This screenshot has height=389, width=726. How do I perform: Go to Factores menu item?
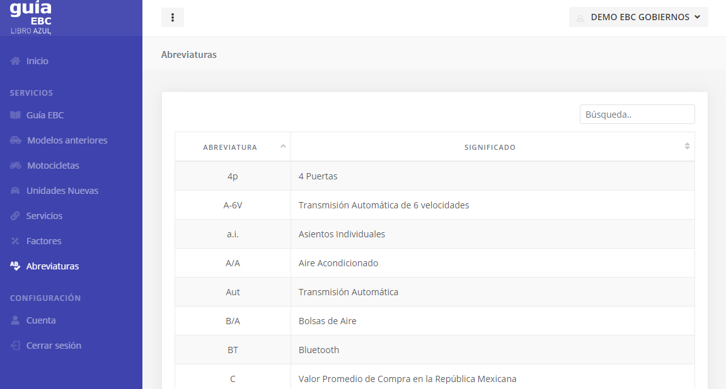click(43, 241)
